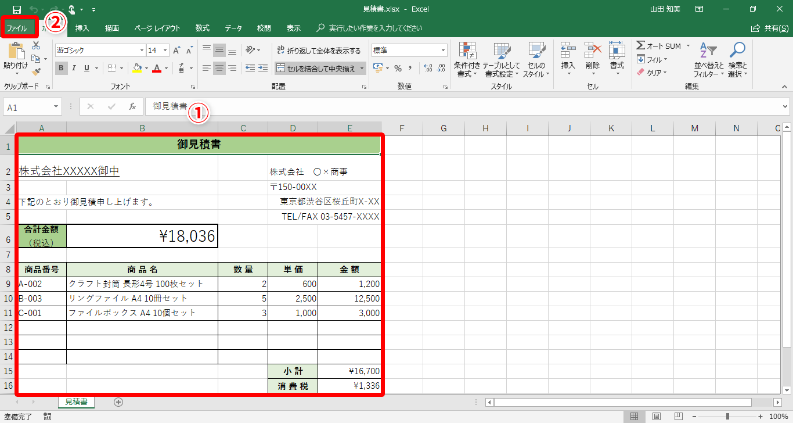Click the Copy icon in clipboard group

pyautogui.click(x=36, y=59)
